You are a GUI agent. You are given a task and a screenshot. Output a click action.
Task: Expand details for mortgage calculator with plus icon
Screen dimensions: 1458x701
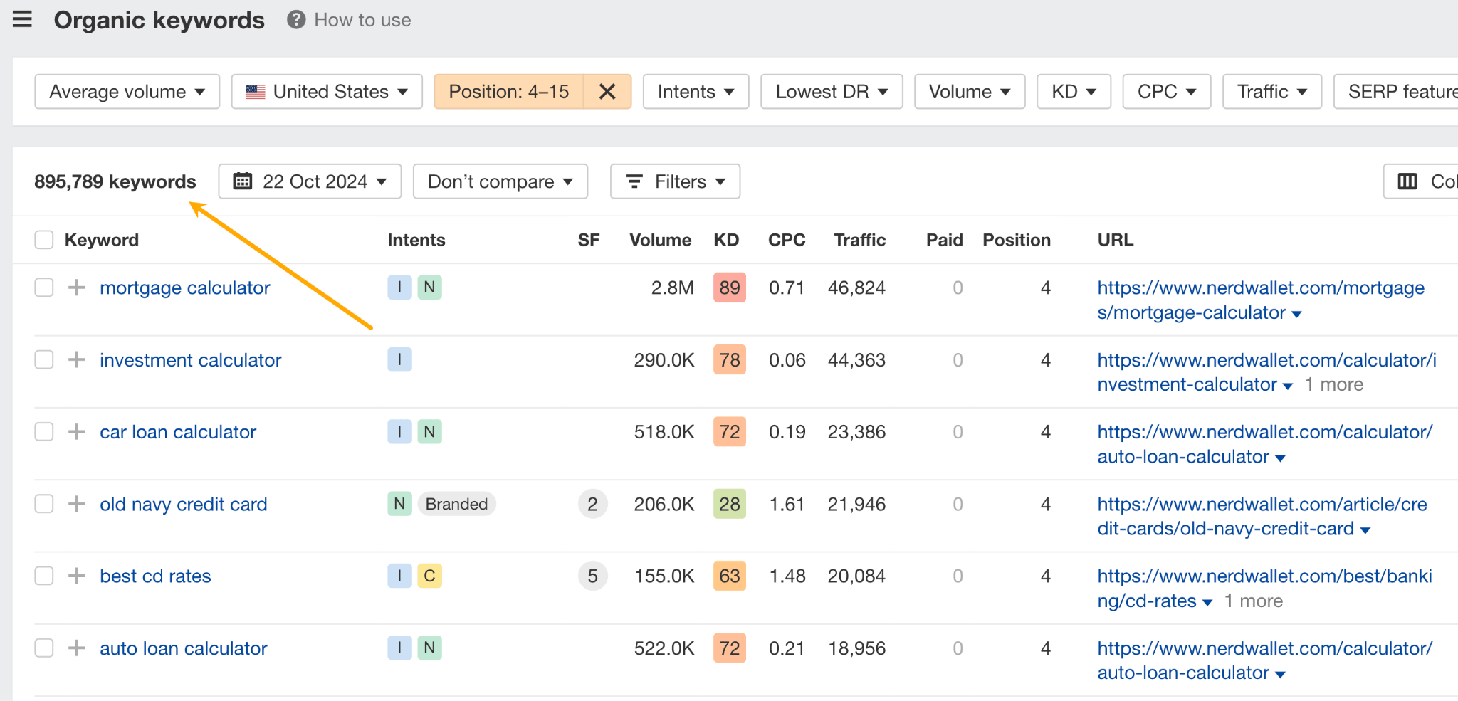pos(75,288)
